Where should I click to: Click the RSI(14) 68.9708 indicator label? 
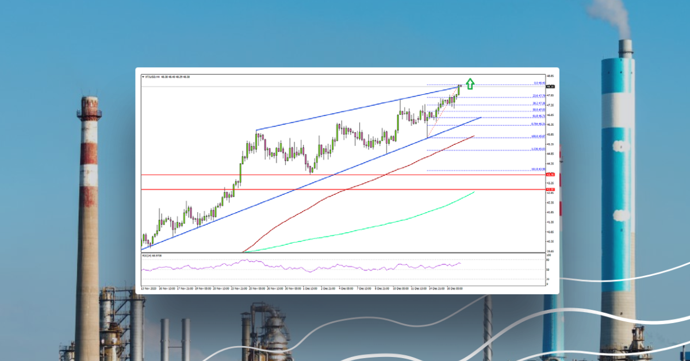[151, 255]
